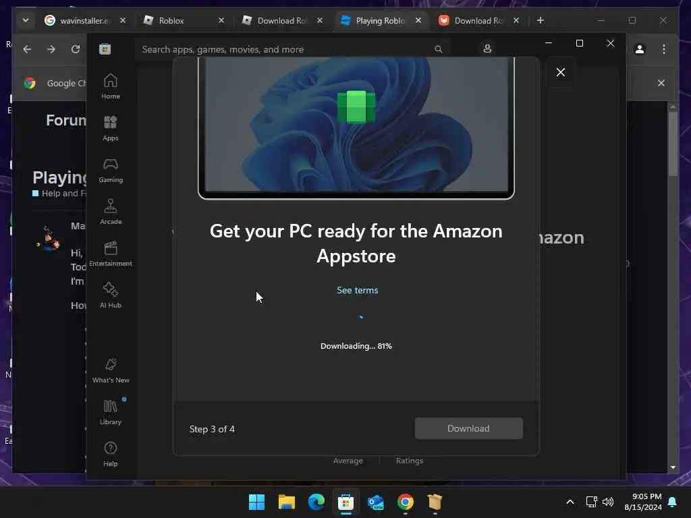Click Chrome page vertical scrollbar thumb

pos(673,143)
